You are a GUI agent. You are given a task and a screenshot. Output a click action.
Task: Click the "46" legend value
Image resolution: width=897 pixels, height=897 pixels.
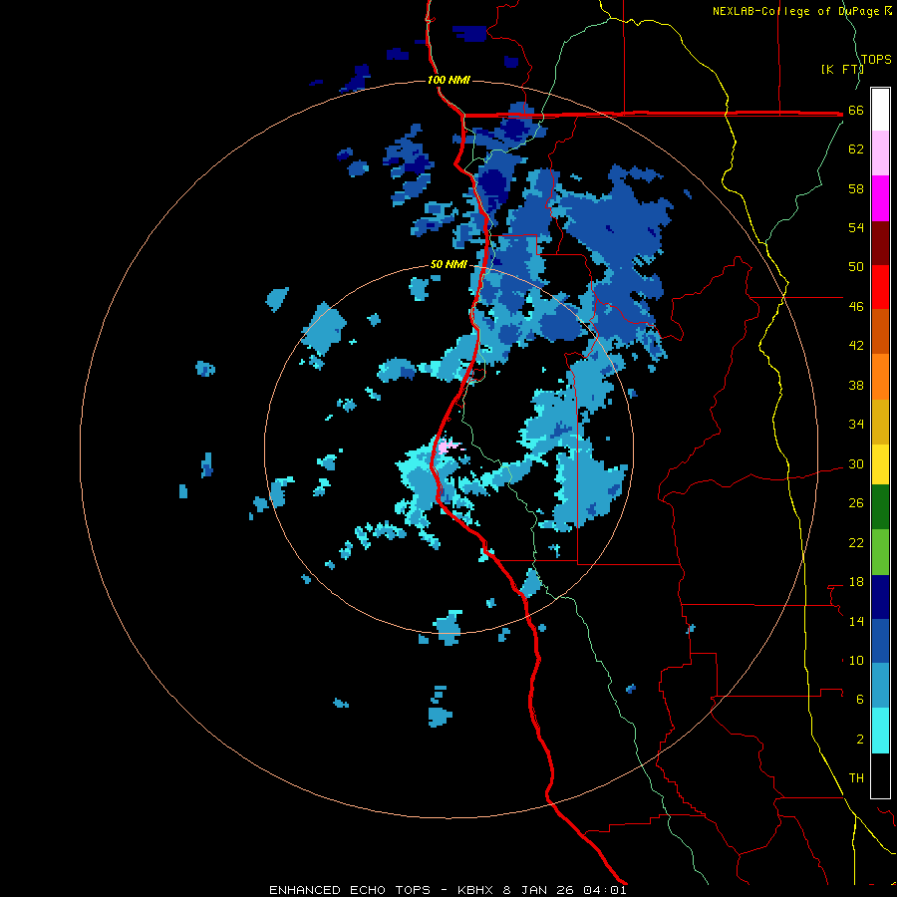(x=856, y=307)
